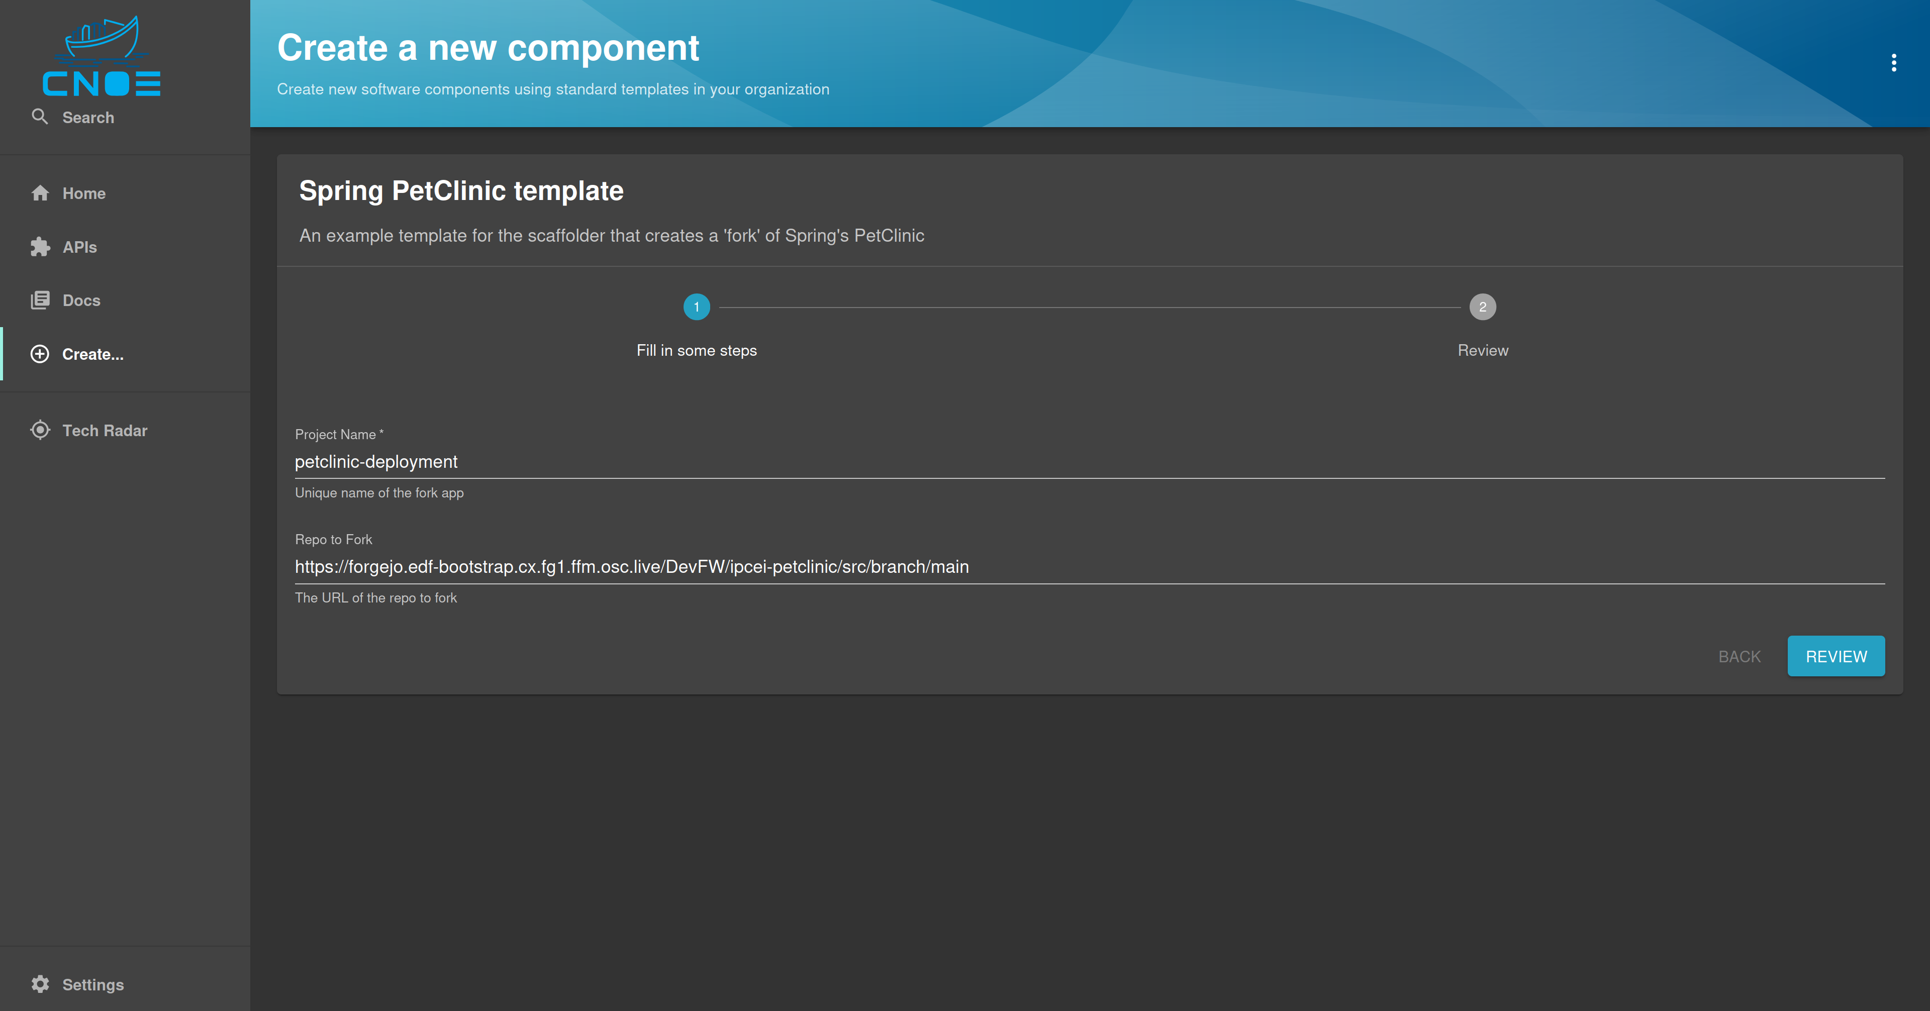Click the "Spring PetClinic template" heading
This screenshot has height=1011, width=1930.
(x=461, y=191)
